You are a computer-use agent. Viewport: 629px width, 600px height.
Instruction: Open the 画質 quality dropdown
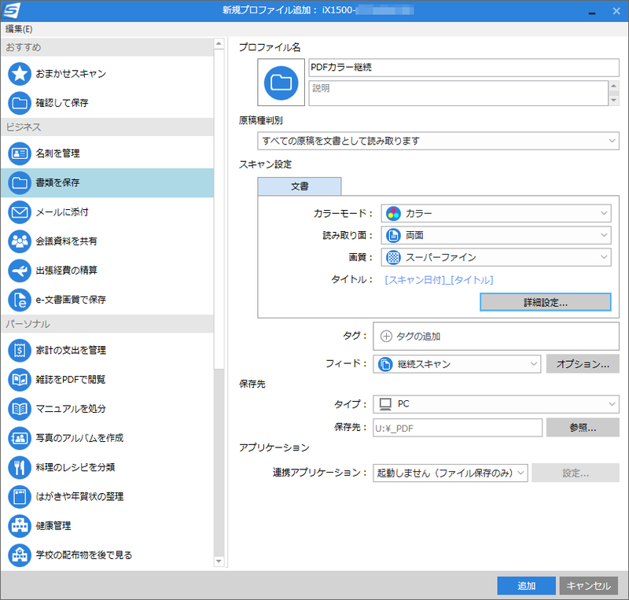496,257
